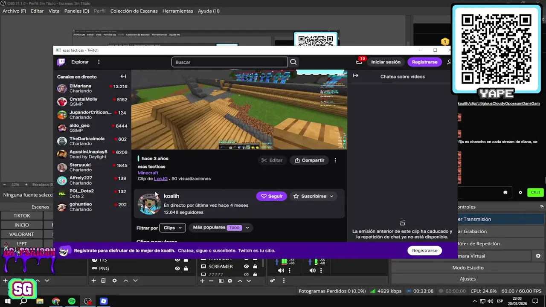
Task: Open Modo Estudio in Controles
Action: click(x=468, y=267)
